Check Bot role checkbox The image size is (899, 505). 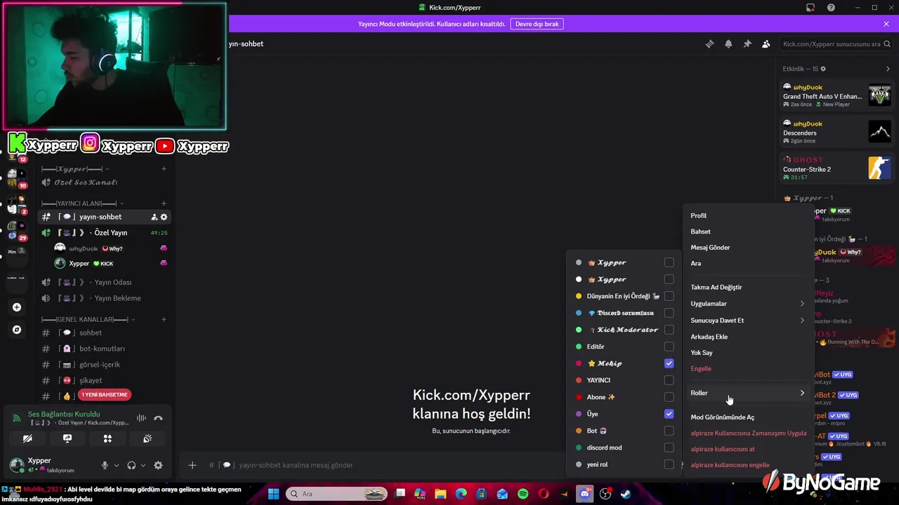click(669, 431)
